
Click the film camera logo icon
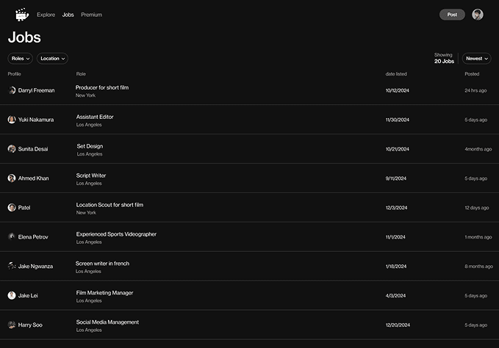click(x=21, y=14)
